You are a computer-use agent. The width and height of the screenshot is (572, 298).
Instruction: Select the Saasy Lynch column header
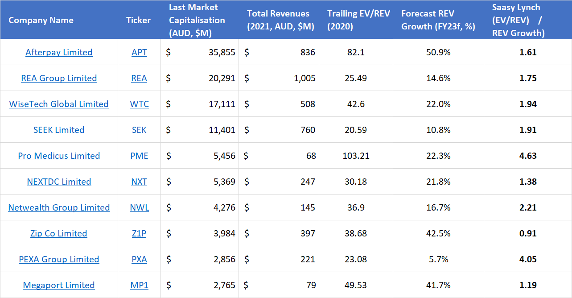[x=518, y=20]
